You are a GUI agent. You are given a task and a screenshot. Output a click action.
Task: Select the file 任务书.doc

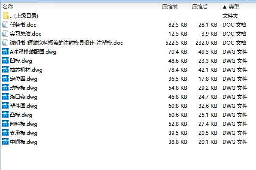coord(23,25)
